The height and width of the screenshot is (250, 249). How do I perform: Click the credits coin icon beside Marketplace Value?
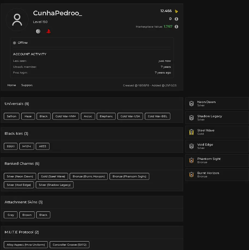click(x=177, y=27)
